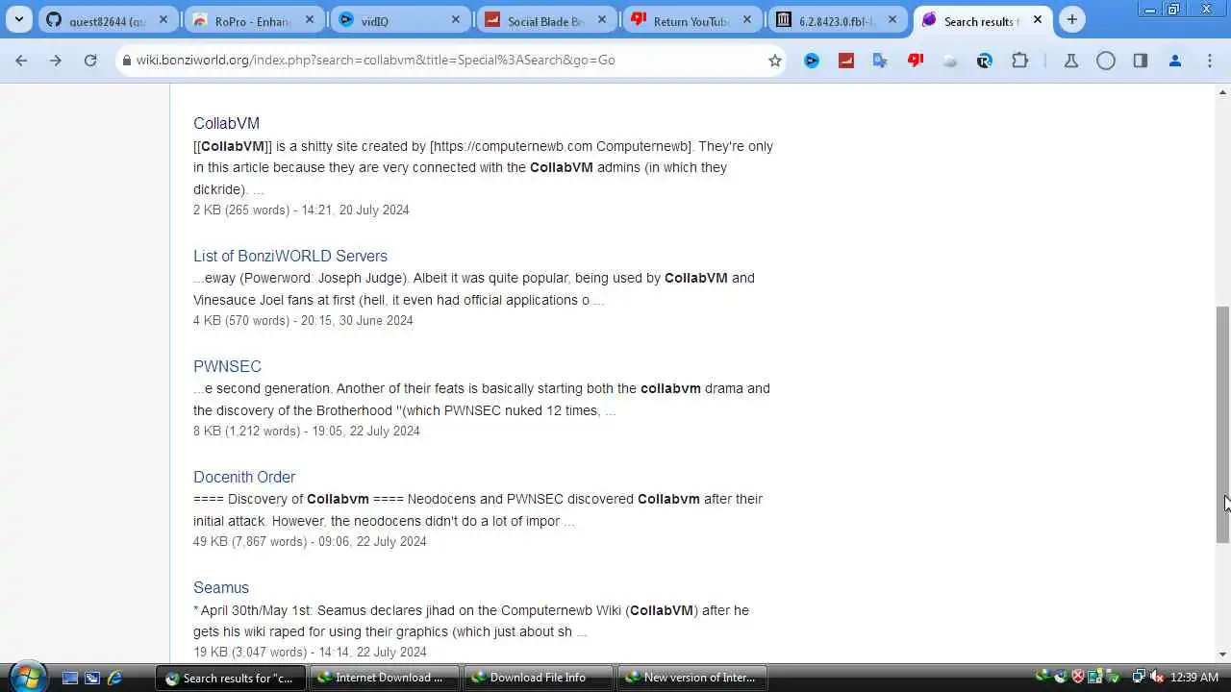Viewport: 1231px width, 692px height.
Task: Switch to the RoPro tab
Action: coord(253,20)
